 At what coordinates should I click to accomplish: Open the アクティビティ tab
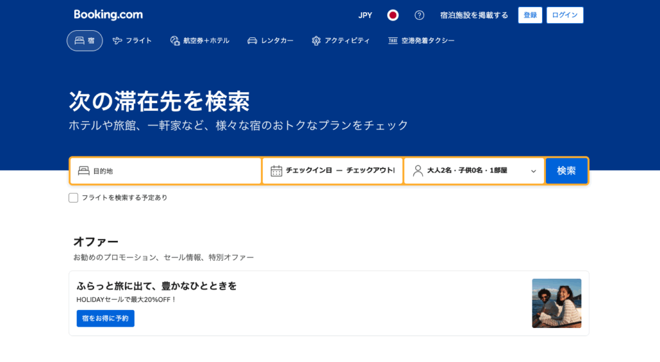pyautogui.click(x=340, y=41)
